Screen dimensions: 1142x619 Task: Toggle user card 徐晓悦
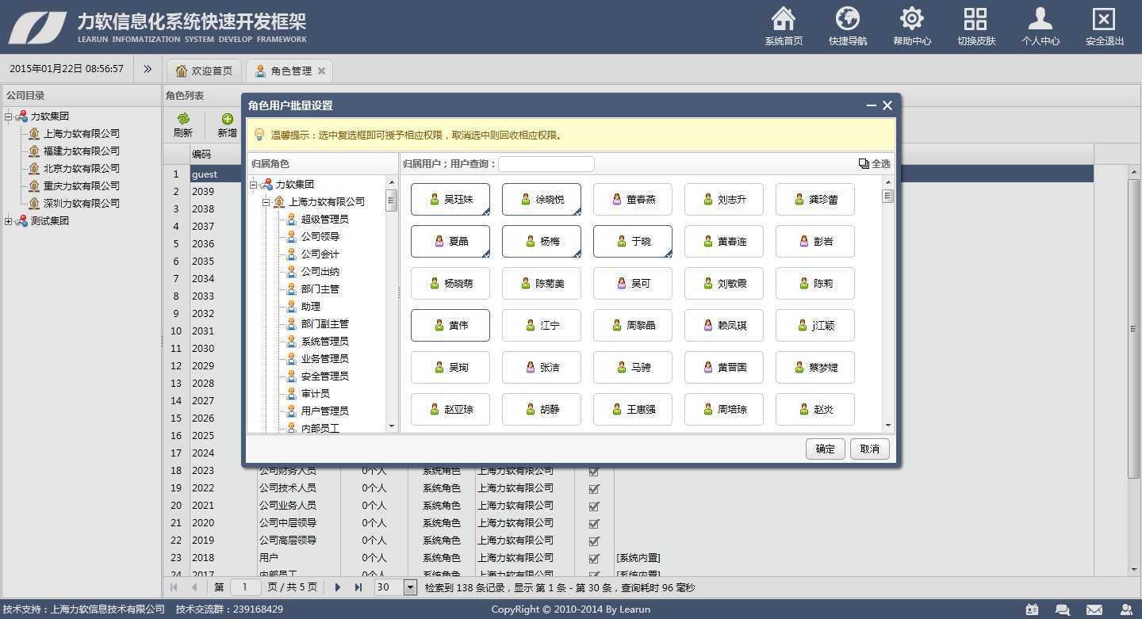tap(542, 199)
